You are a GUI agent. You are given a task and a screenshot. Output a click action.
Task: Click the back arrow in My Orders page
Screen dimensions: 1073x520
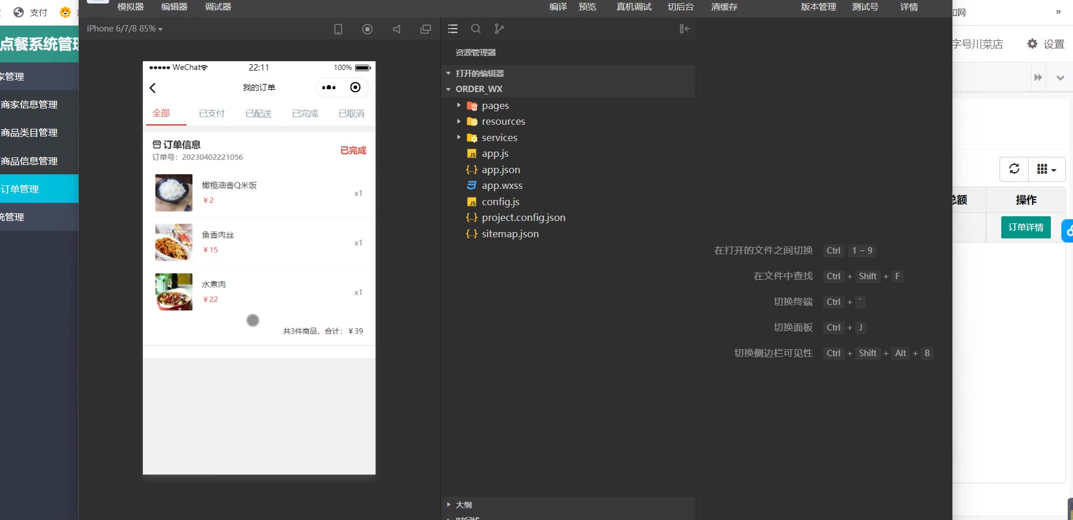(153, 88)
